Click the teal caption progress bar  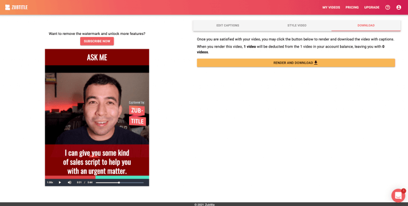tap(122, 177)
